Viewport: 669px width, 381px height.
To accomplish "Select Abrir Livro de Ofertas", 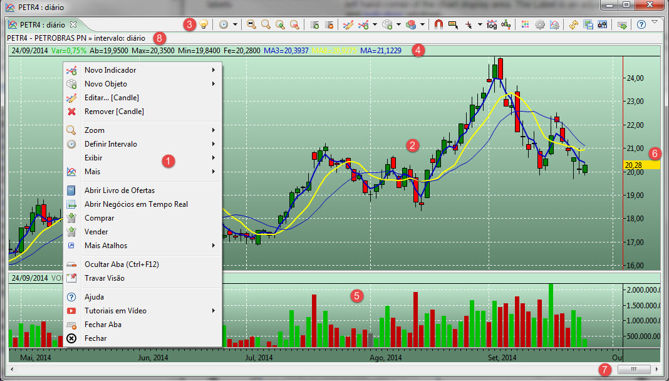I will pyautogui.click(x=143, y=190).
